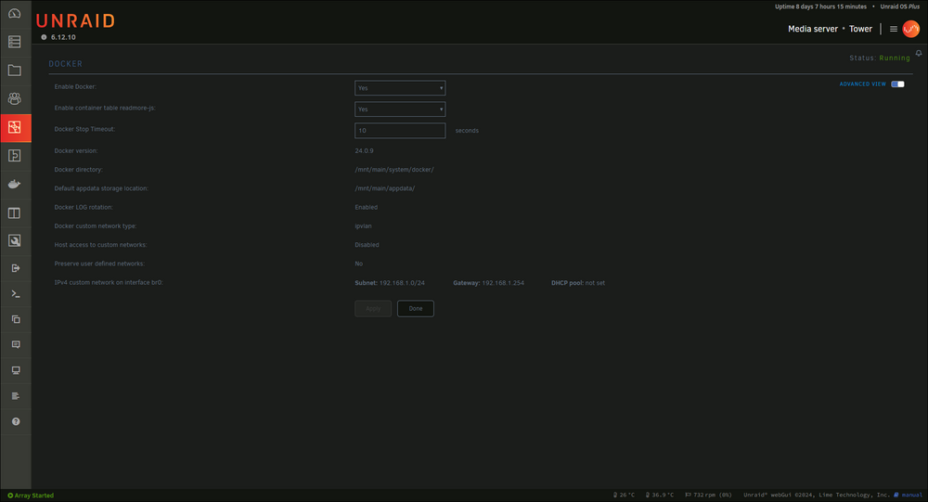Click the 26 °C temperature icon
The width and height of the screenshot is (928, 502).
click(615, 495)
